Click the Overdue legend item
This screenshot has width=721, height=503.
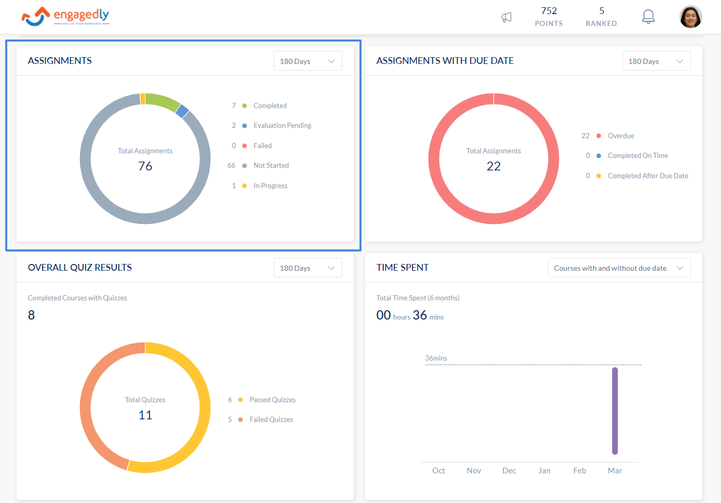608,136
